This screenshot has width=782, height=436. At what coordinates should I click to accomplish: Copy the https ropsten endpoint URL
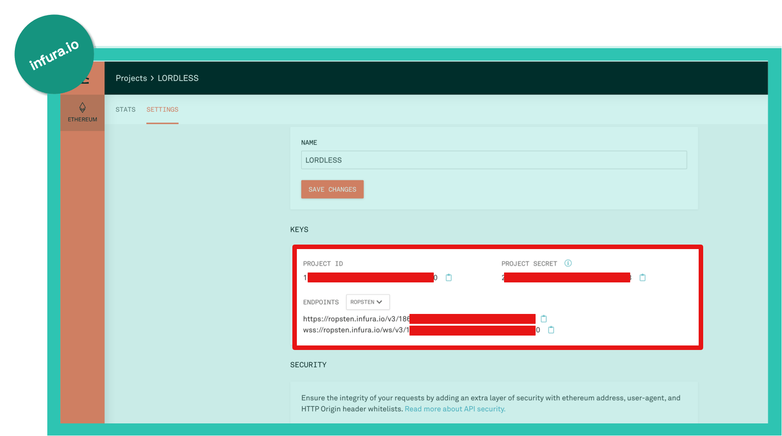click(544, 319)
